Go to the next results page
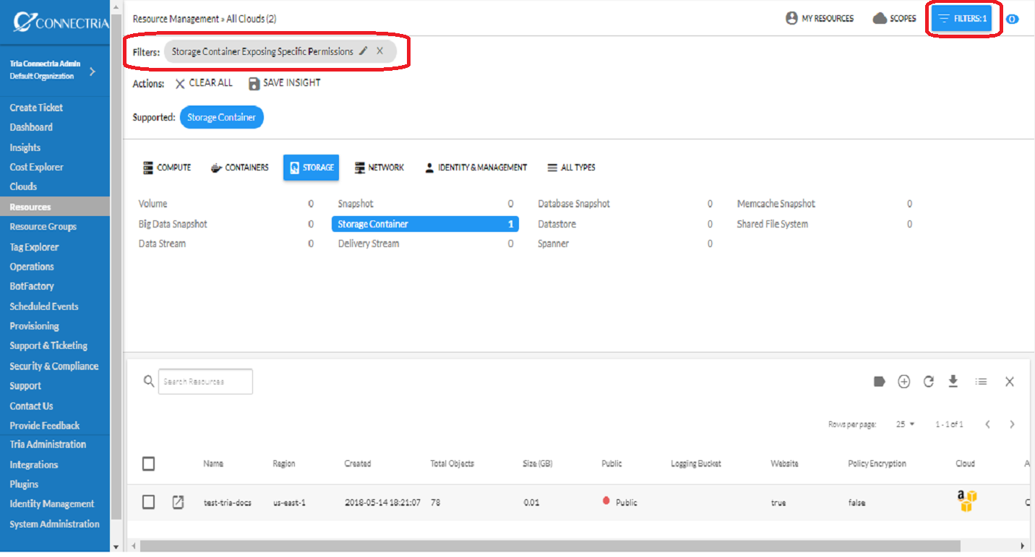 pos(1013,424)
